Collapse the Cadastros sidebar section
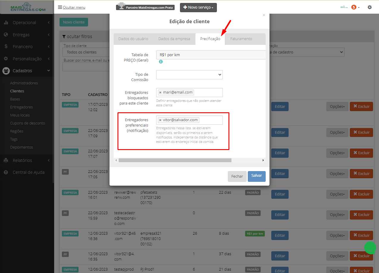The height and width of the screenshot is (273, 379). tap(27, 71)
